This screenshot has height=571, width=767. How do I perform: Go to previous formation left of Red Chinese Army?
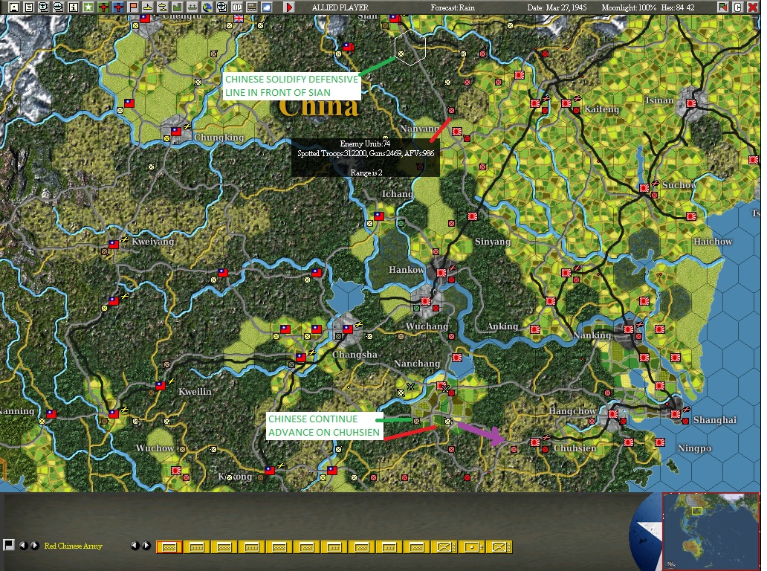point(23,546)
